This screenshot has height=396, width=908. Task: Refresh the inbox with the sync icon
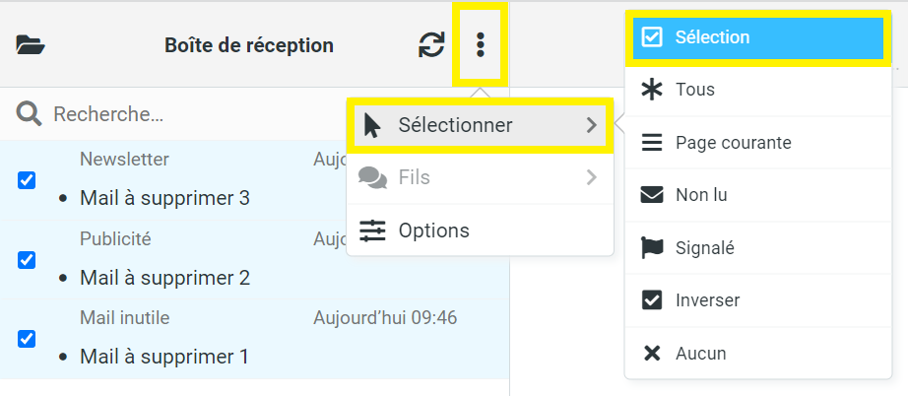tap(431, 44)
